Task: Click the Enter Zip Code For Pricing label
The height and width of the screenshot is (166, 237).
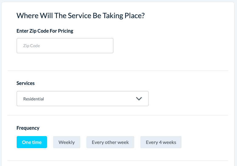Action: coord(45,31)
